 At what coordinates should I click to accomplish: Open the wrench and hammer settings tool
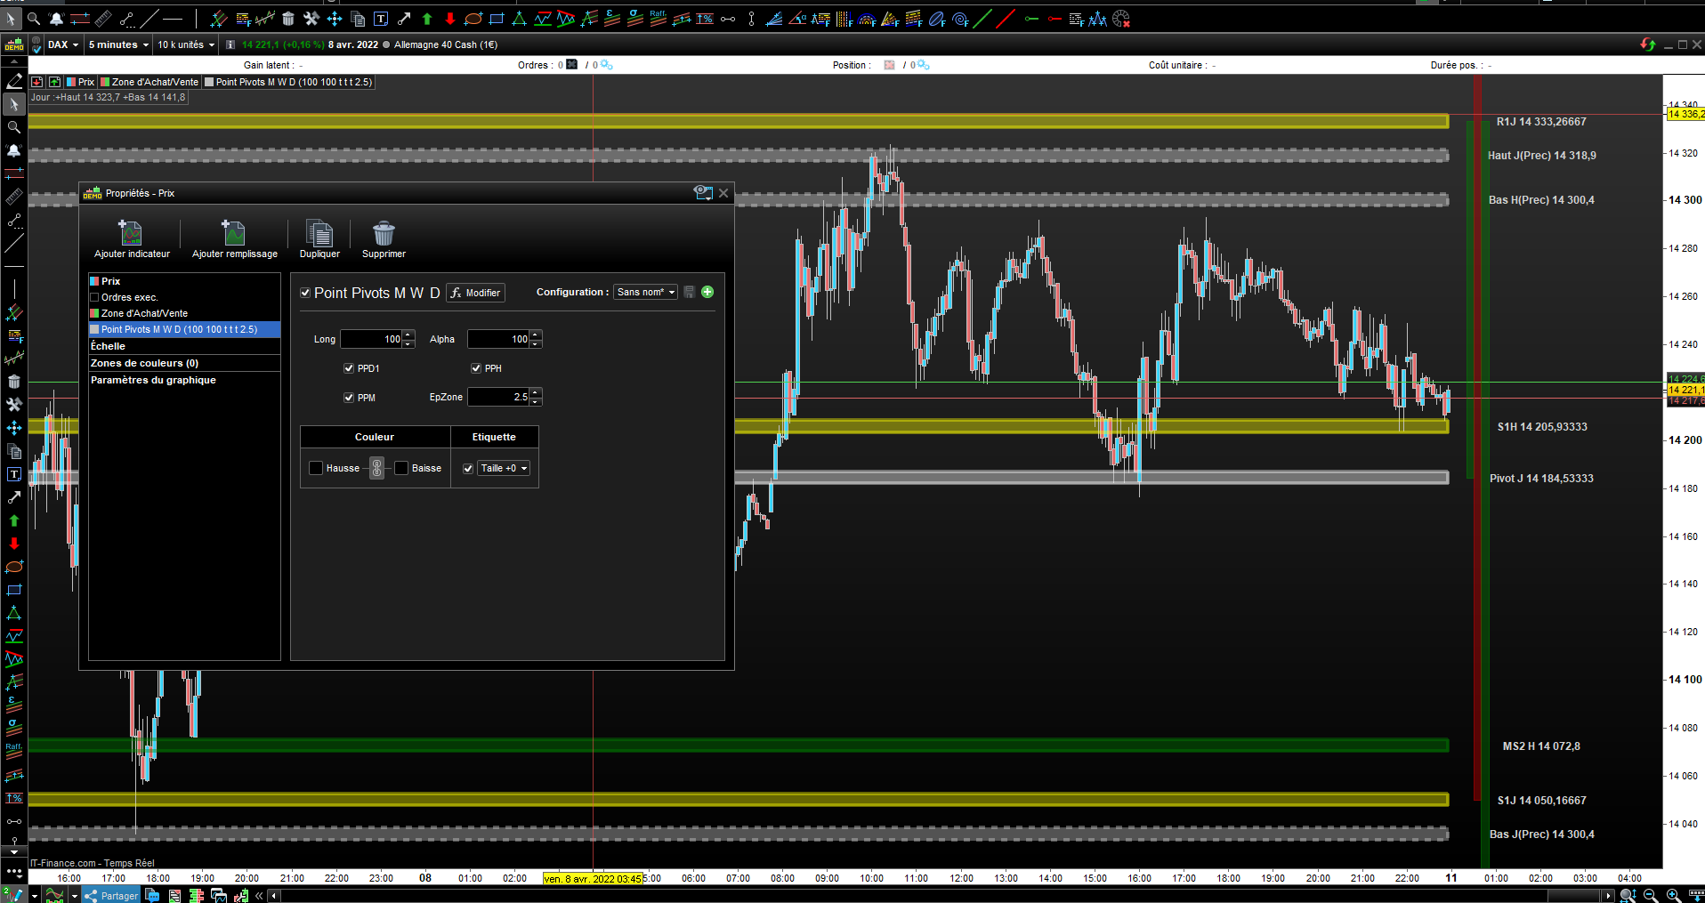[x=311, y=19]
